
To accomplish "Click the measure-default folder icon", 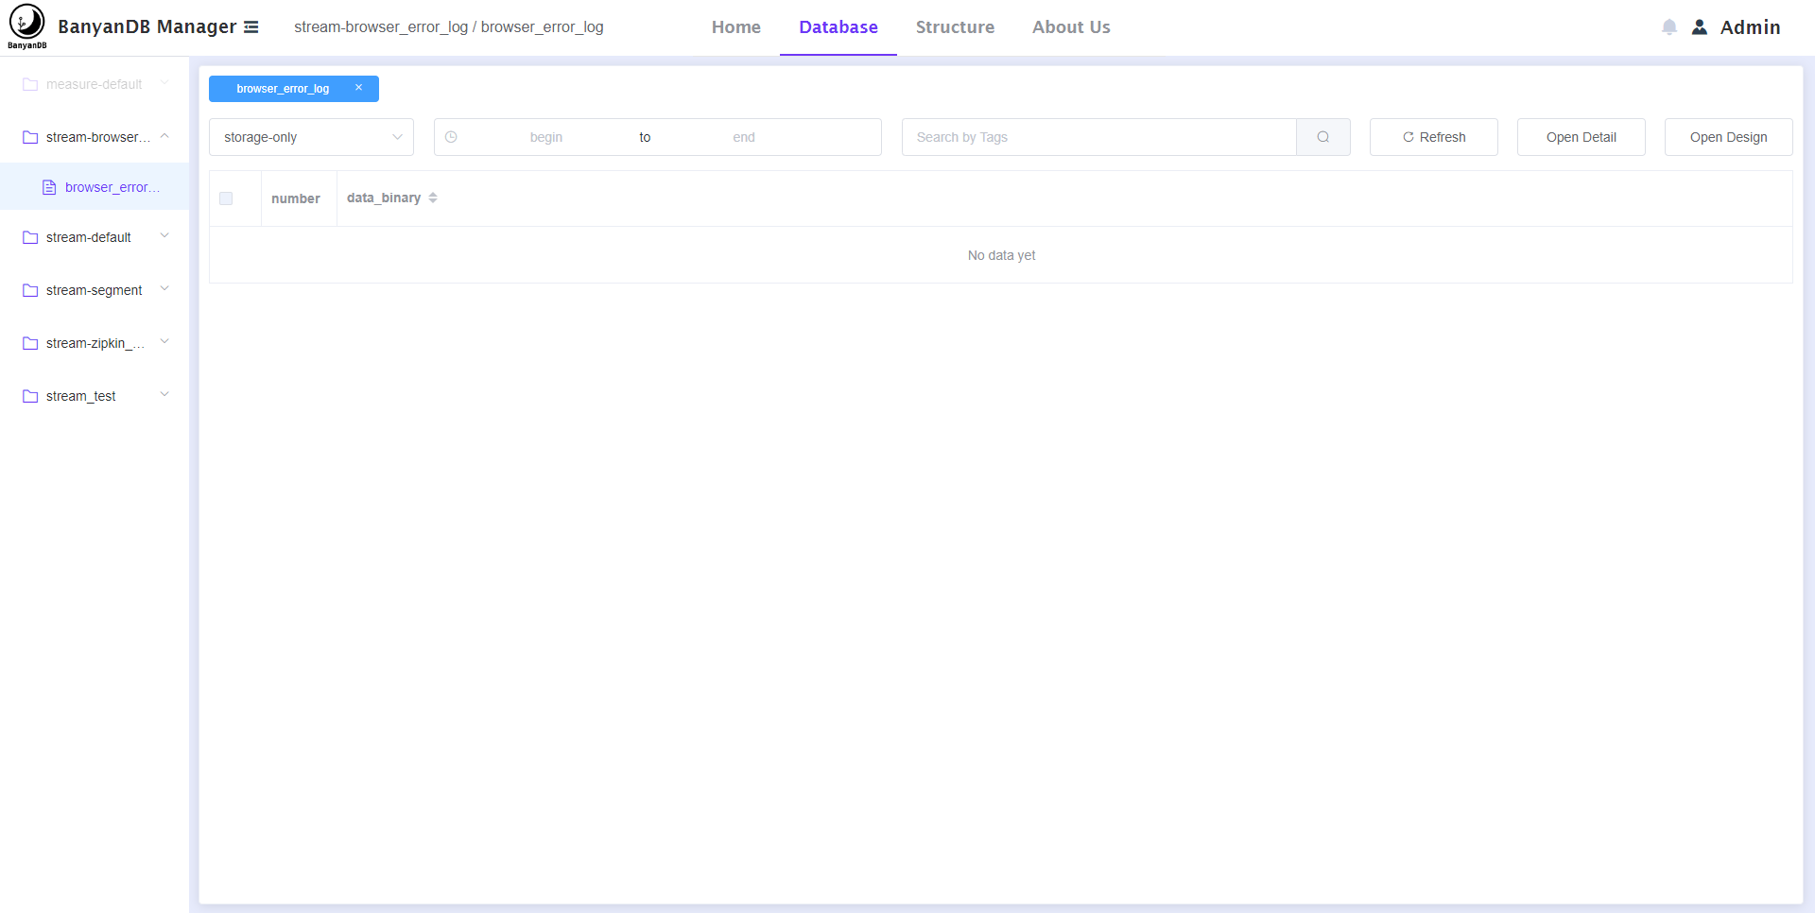I will (x=30, y=84).
